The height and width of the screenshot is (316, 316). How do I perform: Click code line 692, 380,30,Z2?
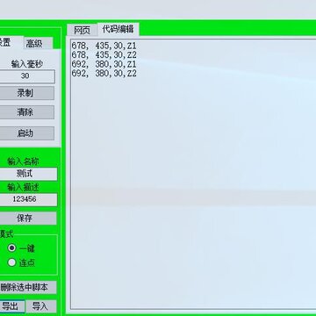pos(104,74)
